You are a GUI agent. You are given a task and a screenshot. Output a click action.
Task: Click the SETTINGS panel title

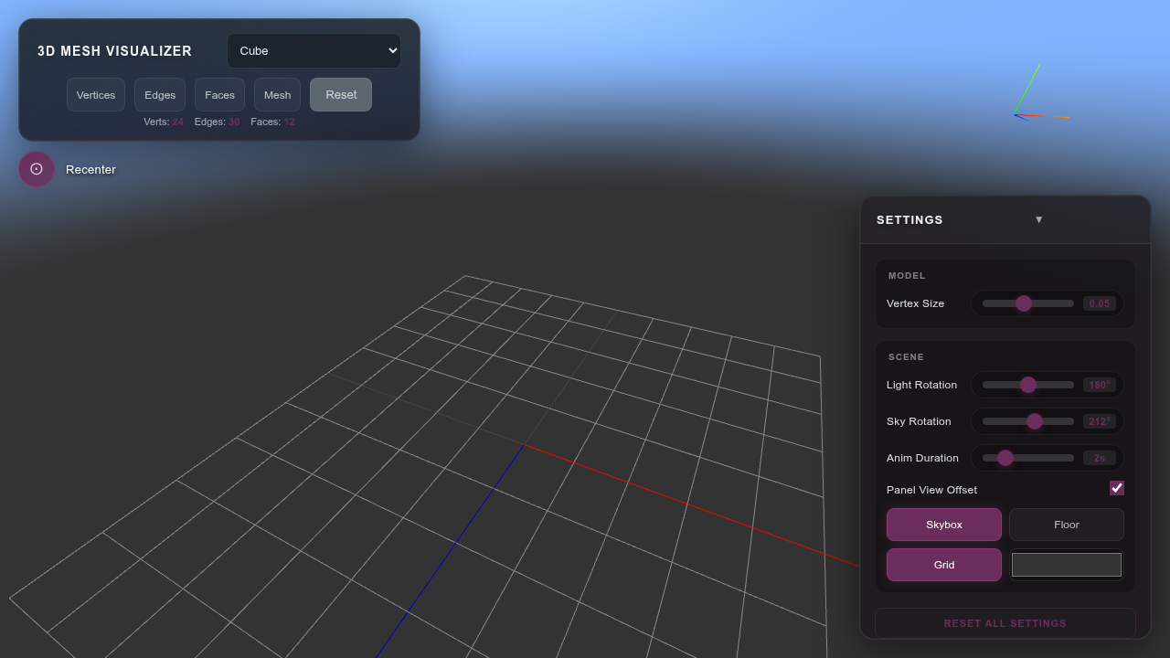click(909, 219)
